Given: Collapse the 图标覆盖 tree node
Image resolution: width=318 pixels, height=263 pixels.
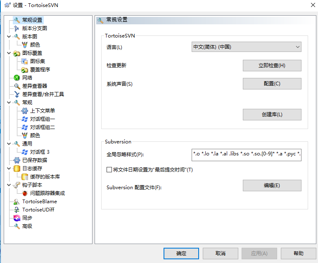Looking at the screenshot, I should (x=9, y=53).
